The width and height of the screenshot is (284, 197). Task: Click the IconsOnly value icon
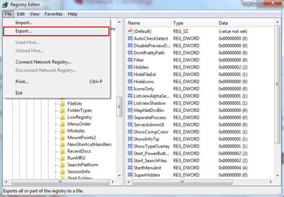tap(130, 89)
